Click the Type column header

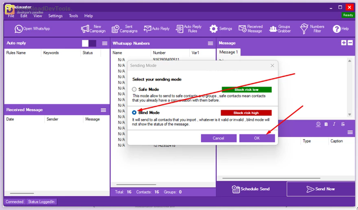coord(306,141)
